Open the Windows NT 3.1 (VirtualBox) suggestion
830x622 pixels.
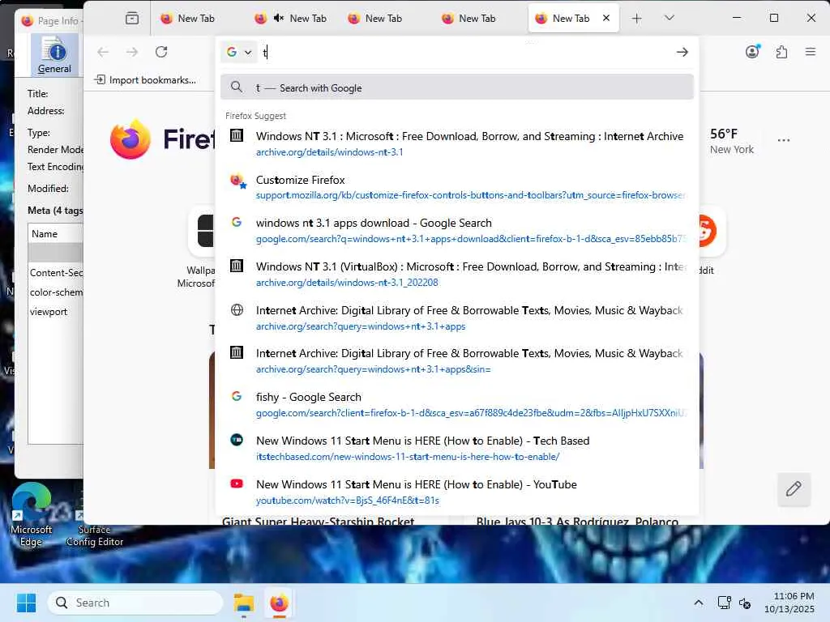[x=457, y=274]
